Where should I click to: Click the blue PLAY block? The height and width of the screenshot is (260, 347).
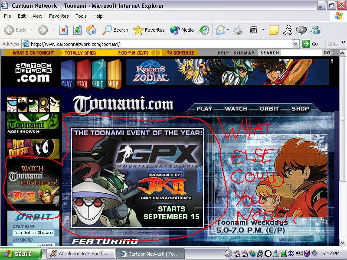tap(68, 74)
